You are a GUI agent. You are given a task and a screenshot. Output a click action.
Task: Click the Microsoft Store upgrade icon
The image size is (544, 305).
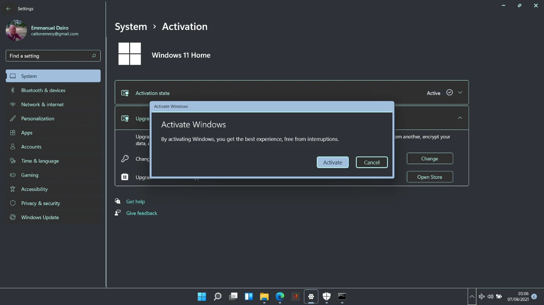point(125,177)
